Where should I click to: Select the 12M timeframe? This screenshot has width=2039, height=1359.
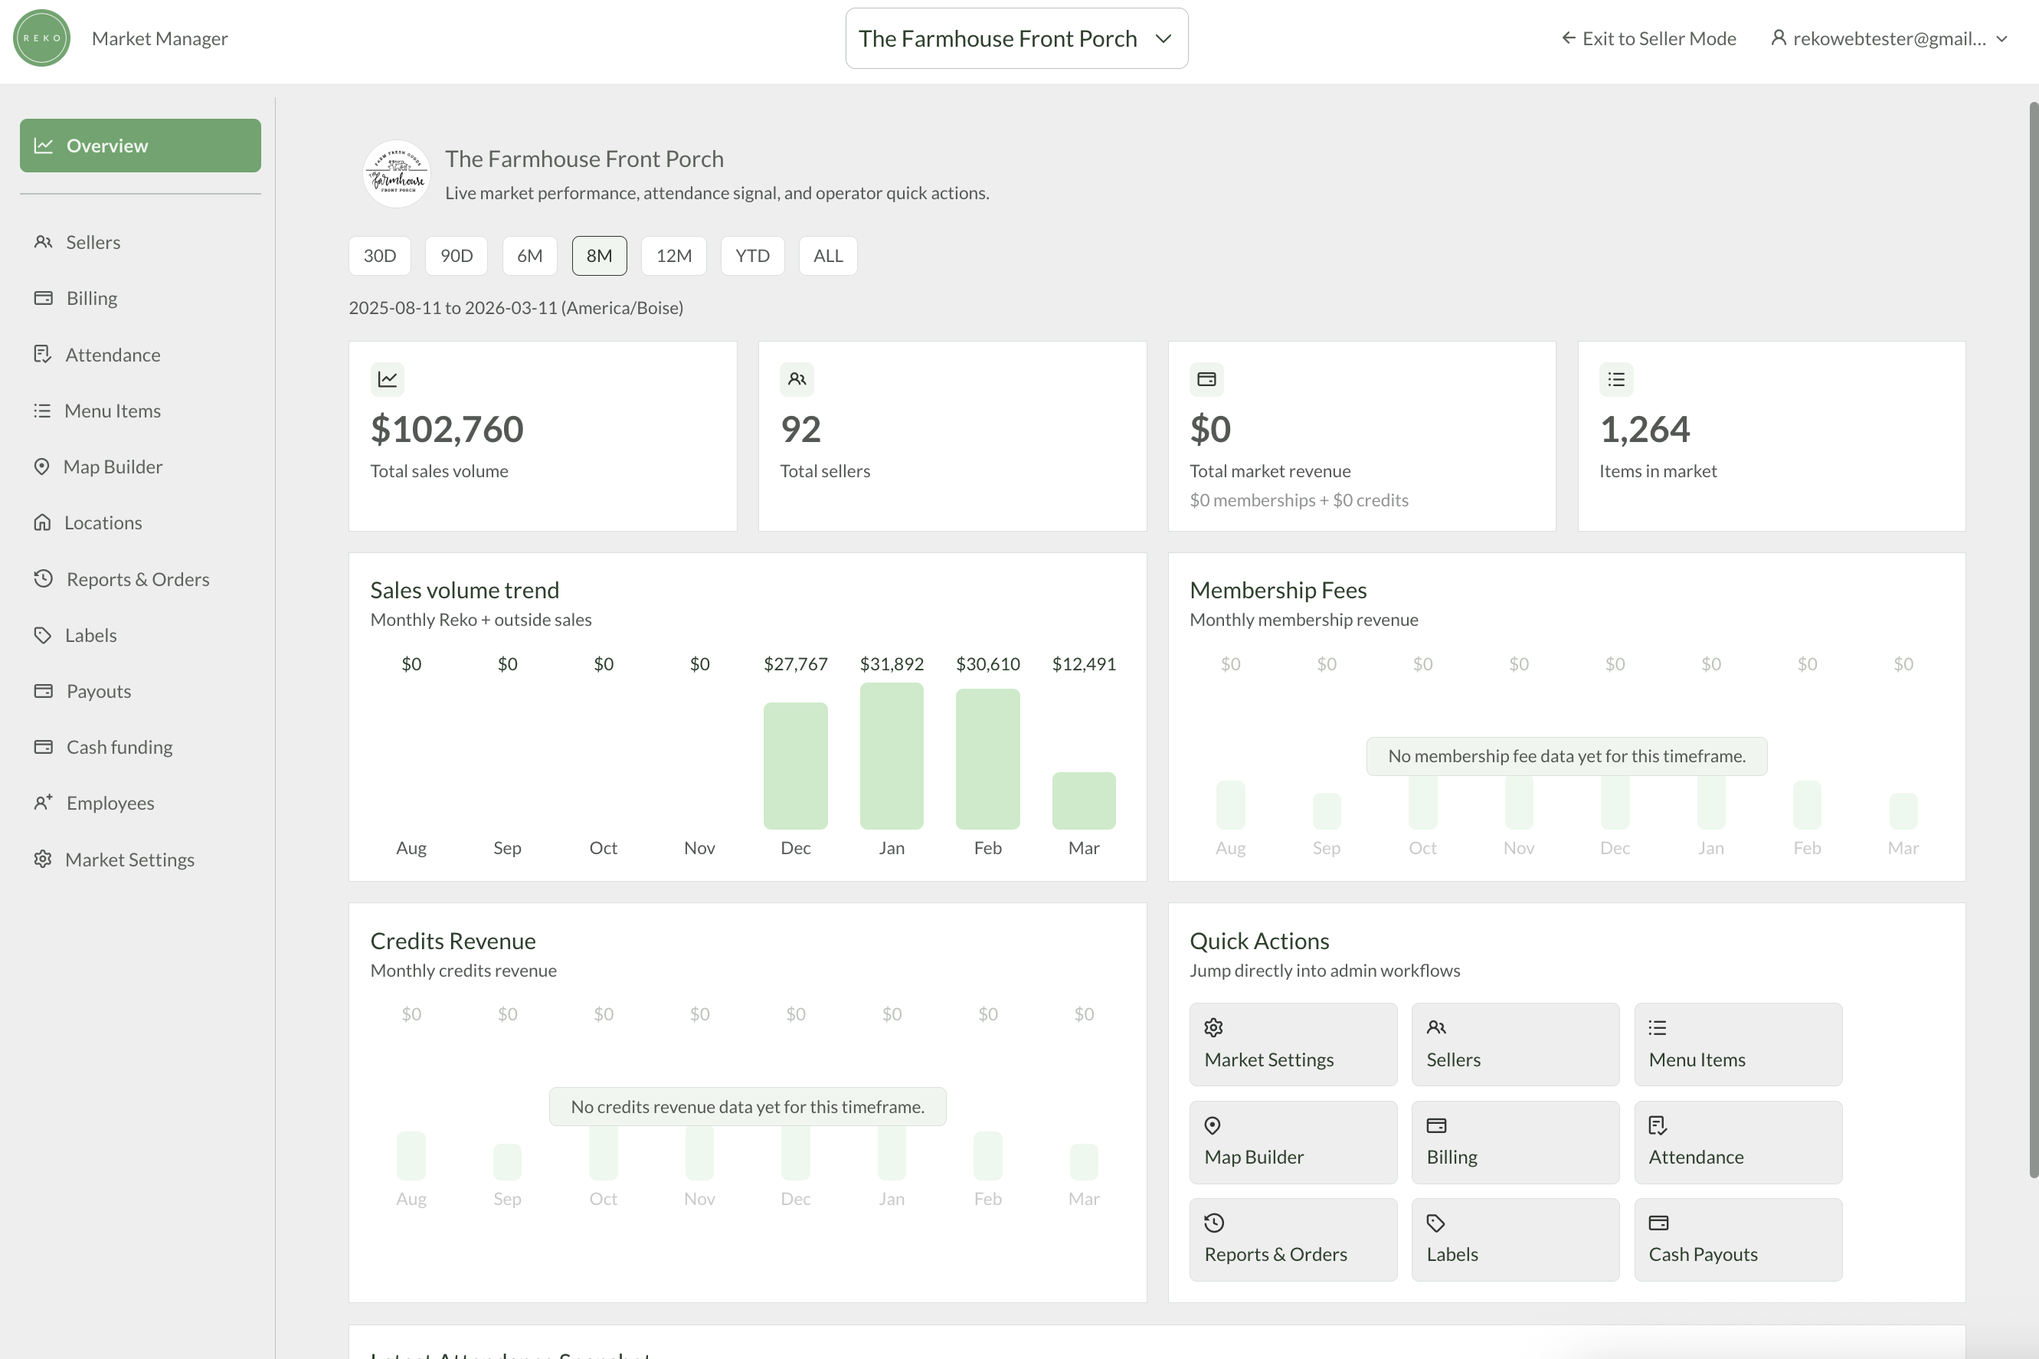[674, 256]
